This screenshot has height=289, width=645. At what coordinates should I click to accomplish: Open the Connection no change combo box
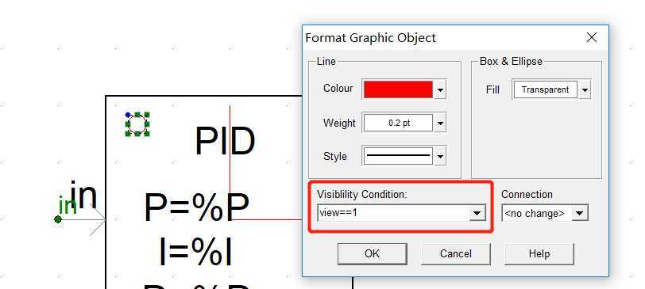click(x=545, y=213)
